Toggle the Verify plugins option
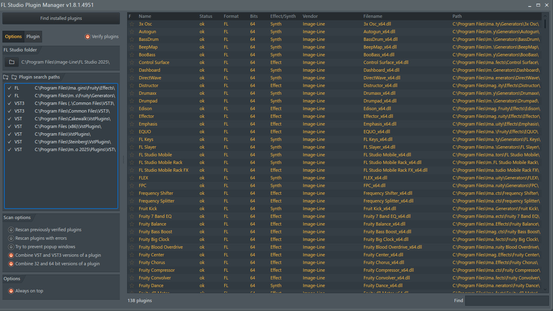Viewport: 553px width, 311px height. point(87,36)
